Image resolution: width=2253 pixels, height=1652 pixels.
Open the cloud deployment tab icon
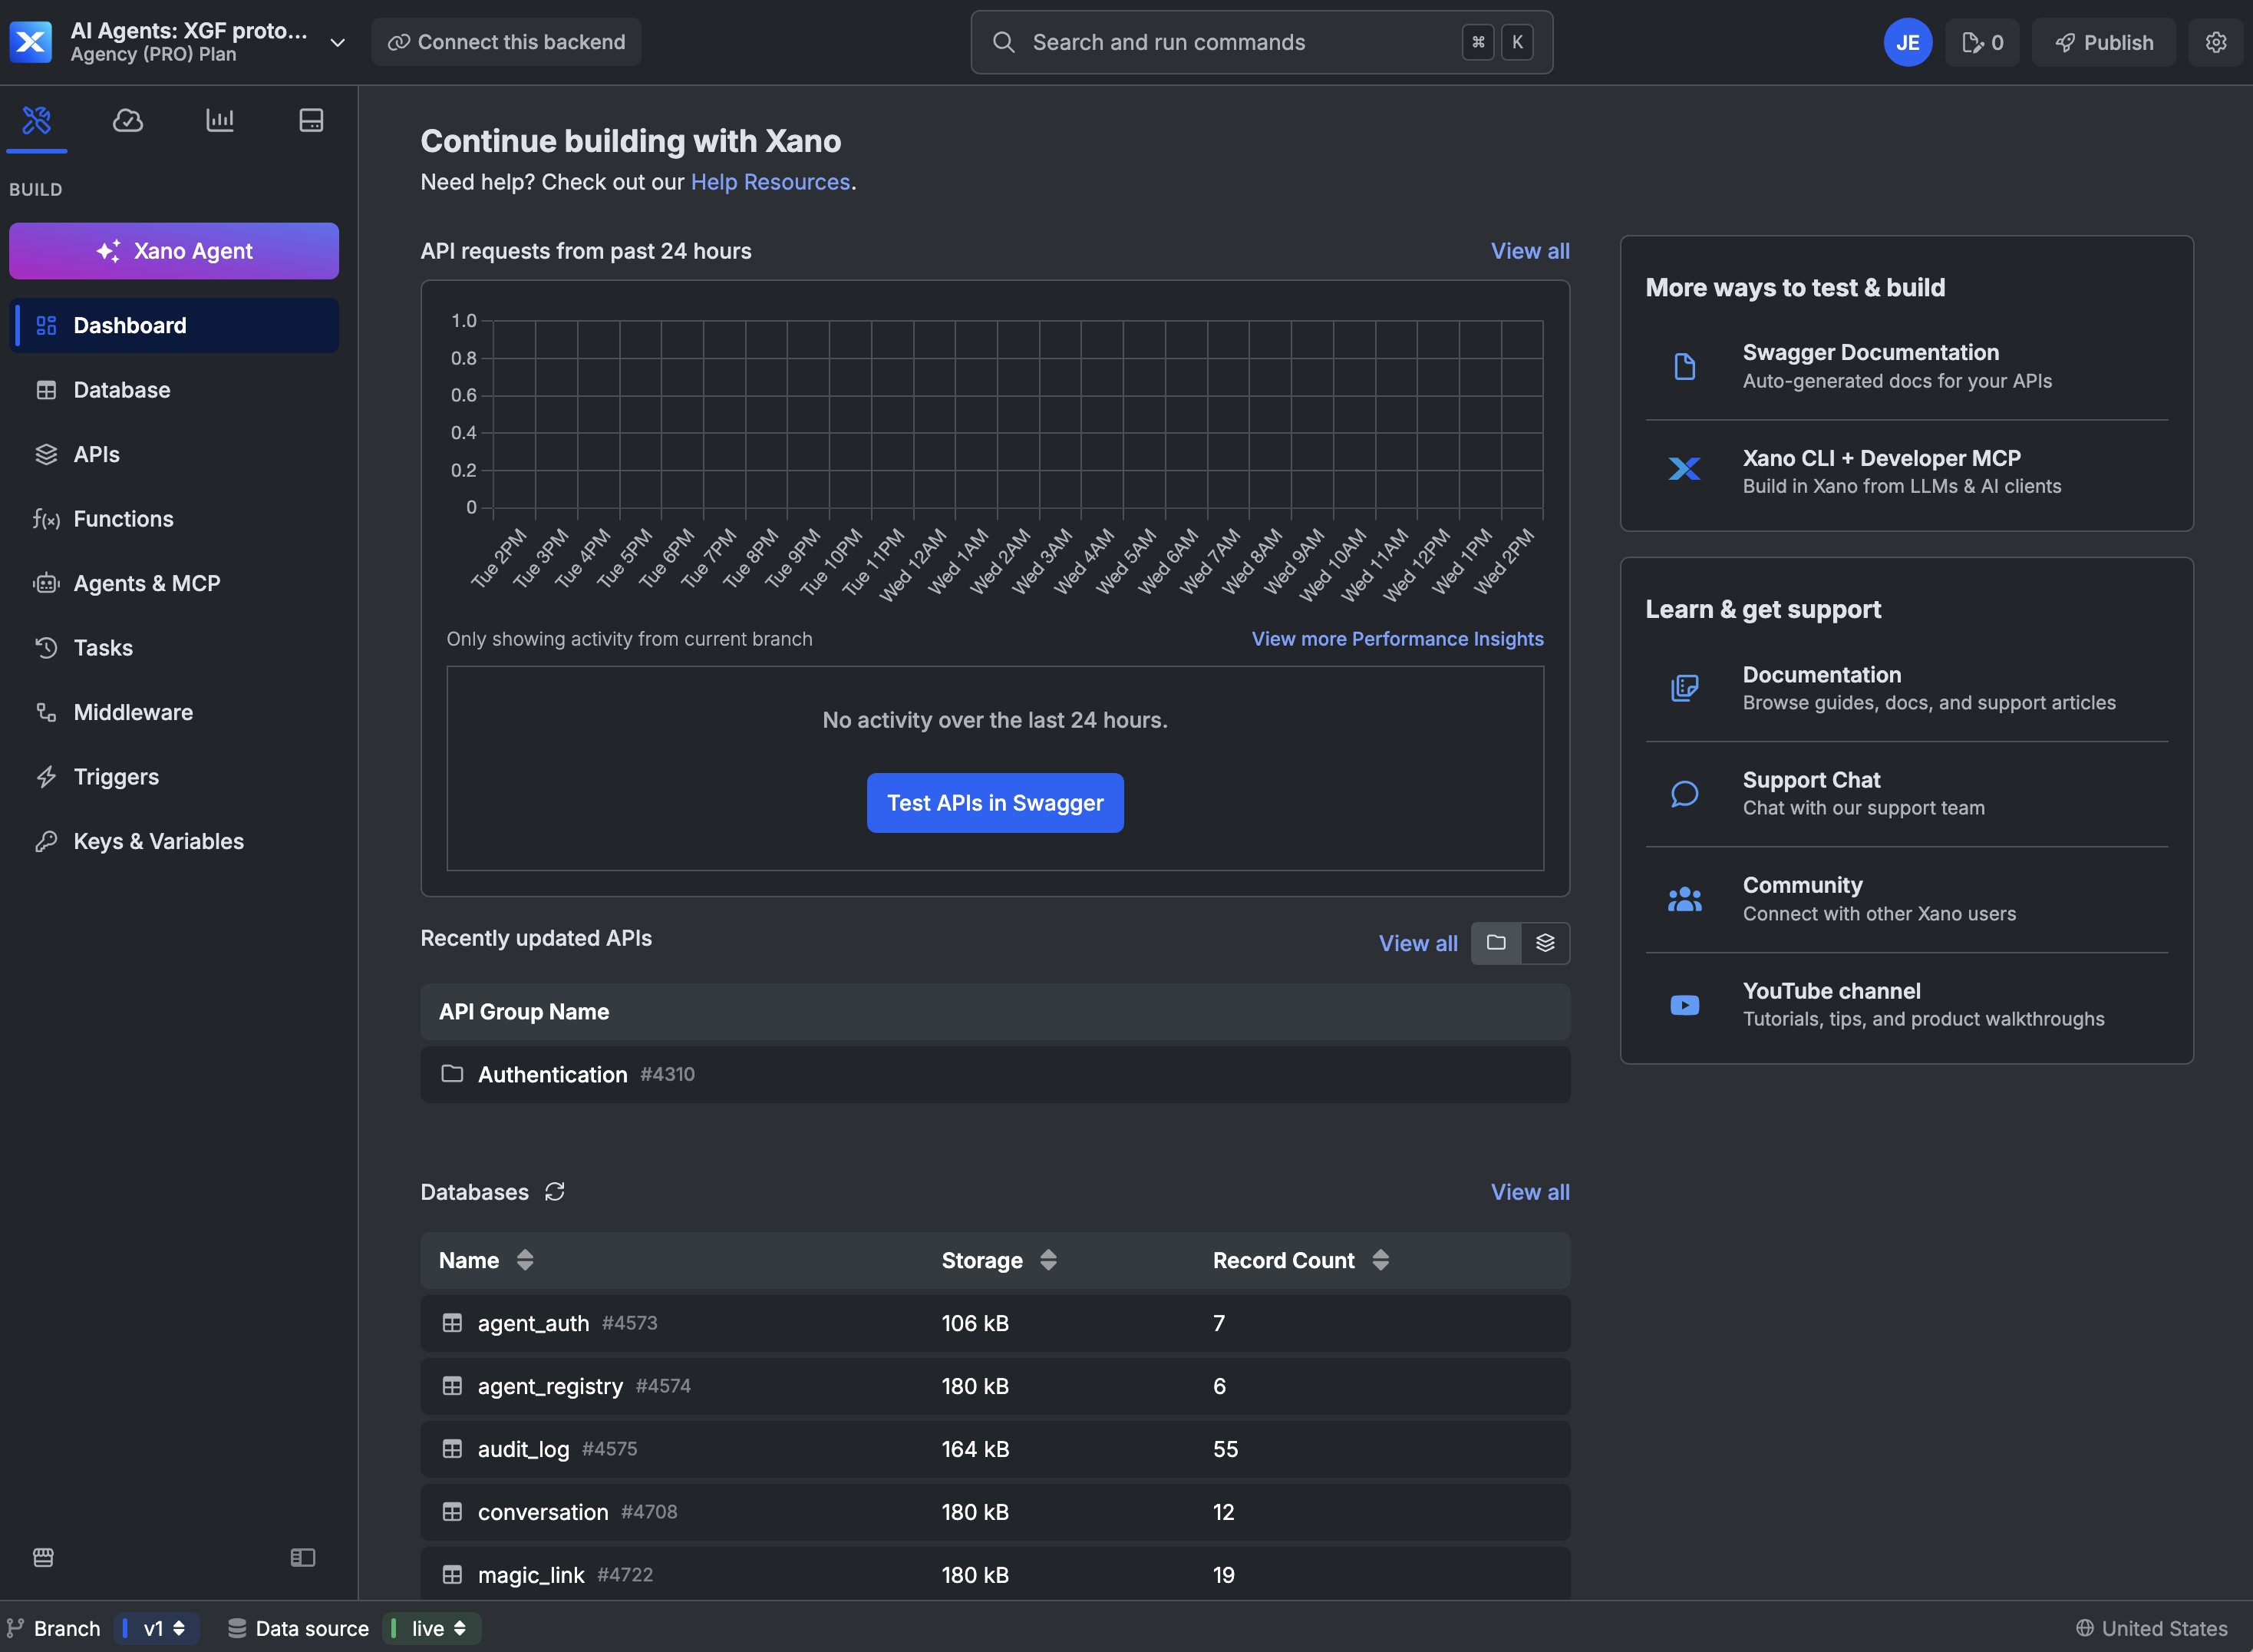128,121
